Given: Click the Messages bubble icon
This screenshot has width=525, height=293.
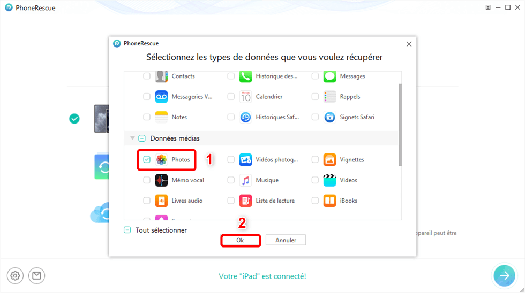Looking at the screenshot, I should pyautogui.click(x=329, y=76).
